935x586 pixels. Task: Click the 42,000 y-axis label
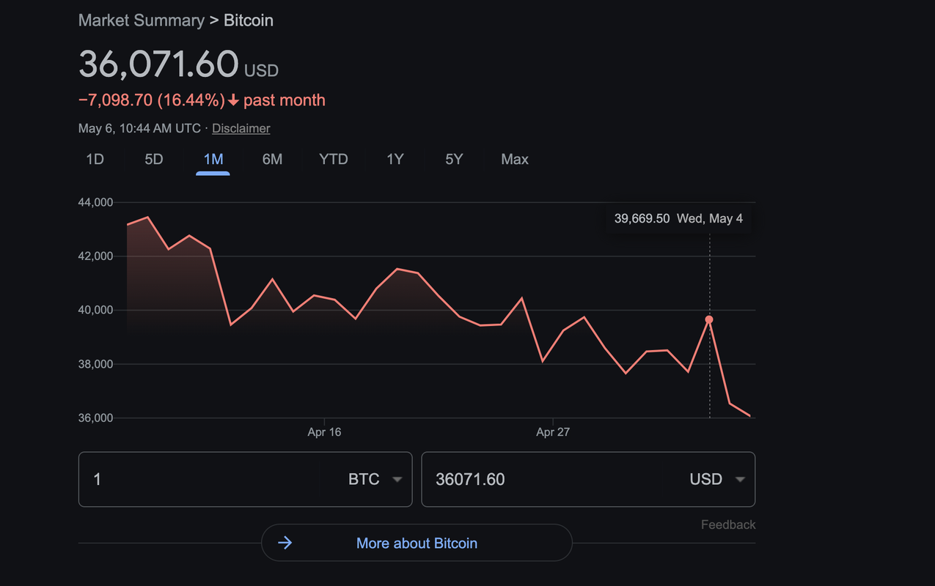coord(95,256)
